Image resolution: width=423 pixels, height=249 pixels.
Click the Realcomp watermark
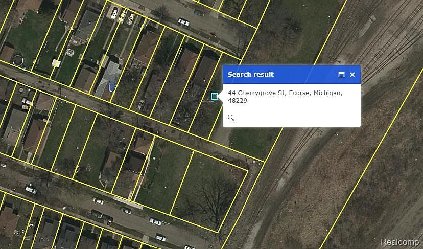tap(400, 242)
